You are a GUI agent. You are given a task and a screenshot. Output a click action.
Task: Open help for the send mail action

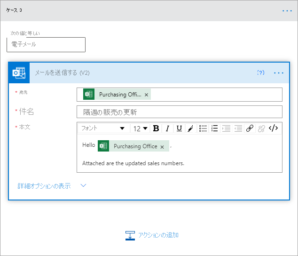coord(261,73)
